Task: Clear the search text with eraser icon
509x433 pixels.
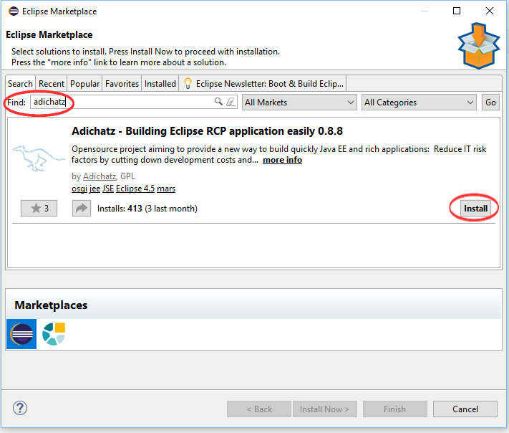Action: 230,103
